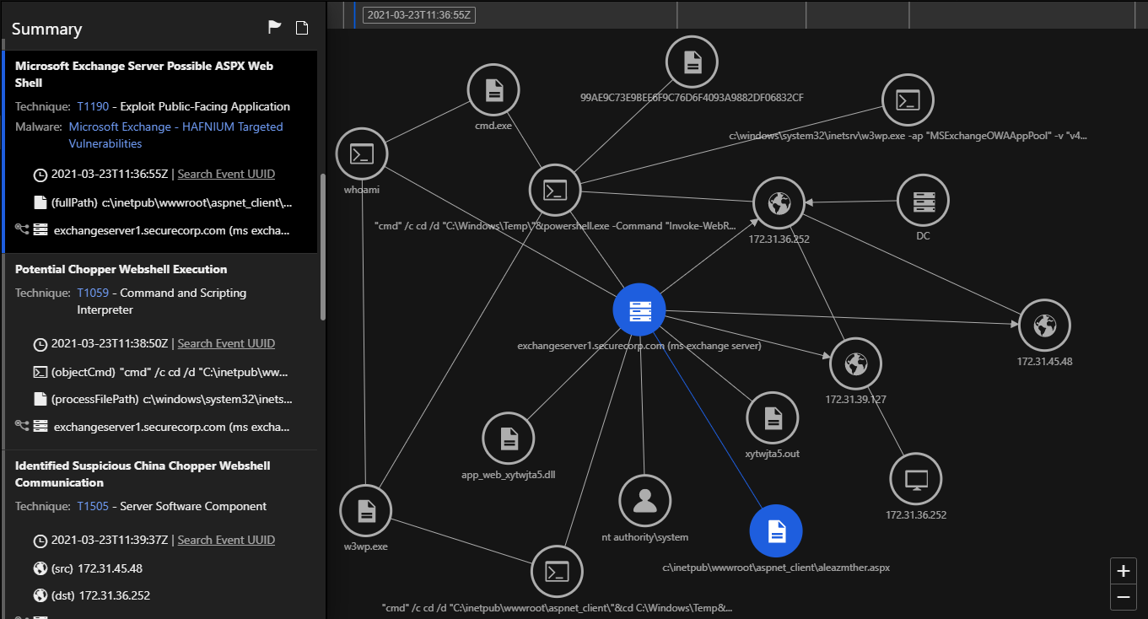Select the exchangeserver1.securecorp.com center node
This screenshot has height=619, width=1148.
point(639,309)
